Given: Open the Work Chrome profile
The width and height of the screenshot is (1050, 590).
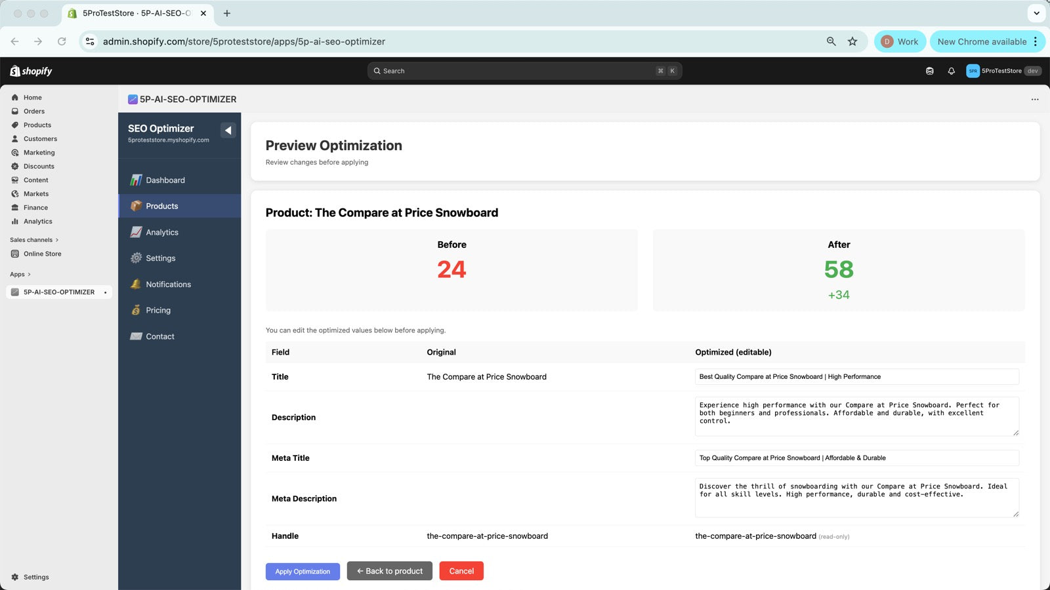Looking at the screenshot, I should click(x=900, y=41).
